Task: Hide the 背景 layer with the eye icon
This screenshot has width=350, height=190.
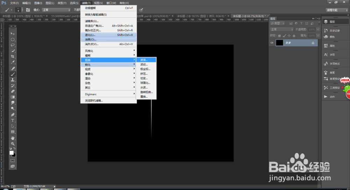Action: pos(272,43)
